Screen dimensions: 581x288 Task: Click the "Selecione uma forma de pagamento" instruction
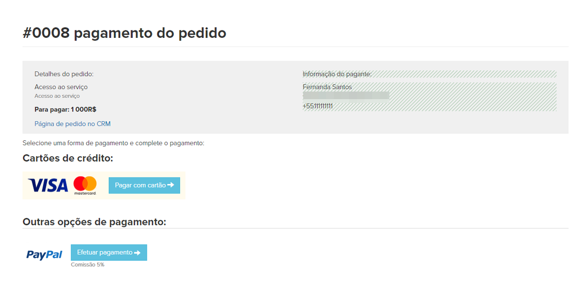(x=113, y=143)
